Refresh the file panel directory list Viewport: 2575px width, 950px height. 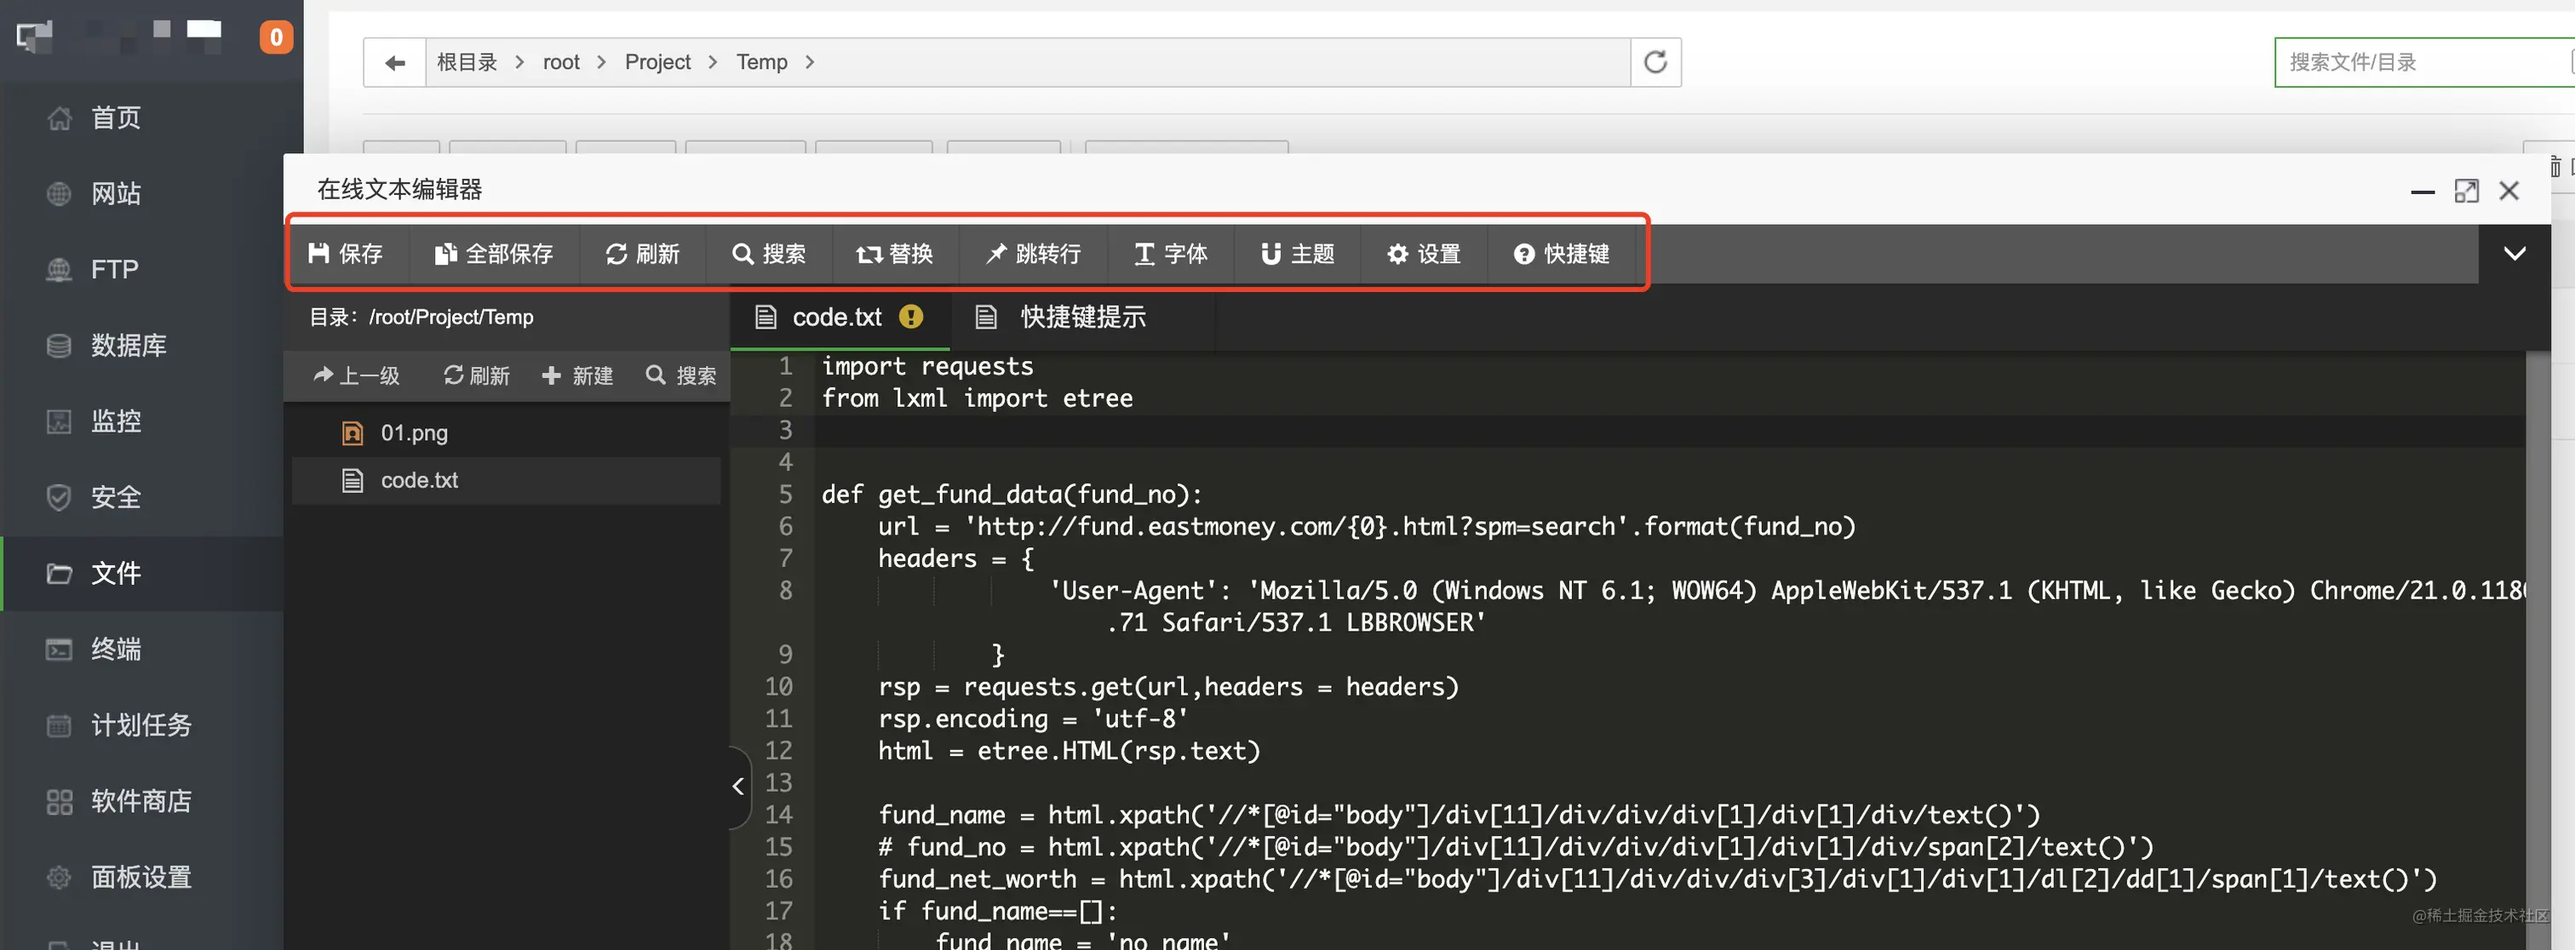(x=477, y=375)
